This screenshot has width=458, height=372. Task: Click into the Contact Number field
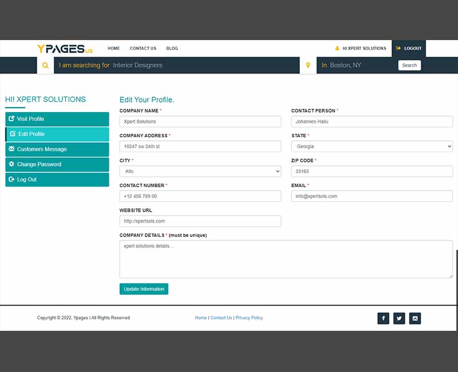[200, 196]
